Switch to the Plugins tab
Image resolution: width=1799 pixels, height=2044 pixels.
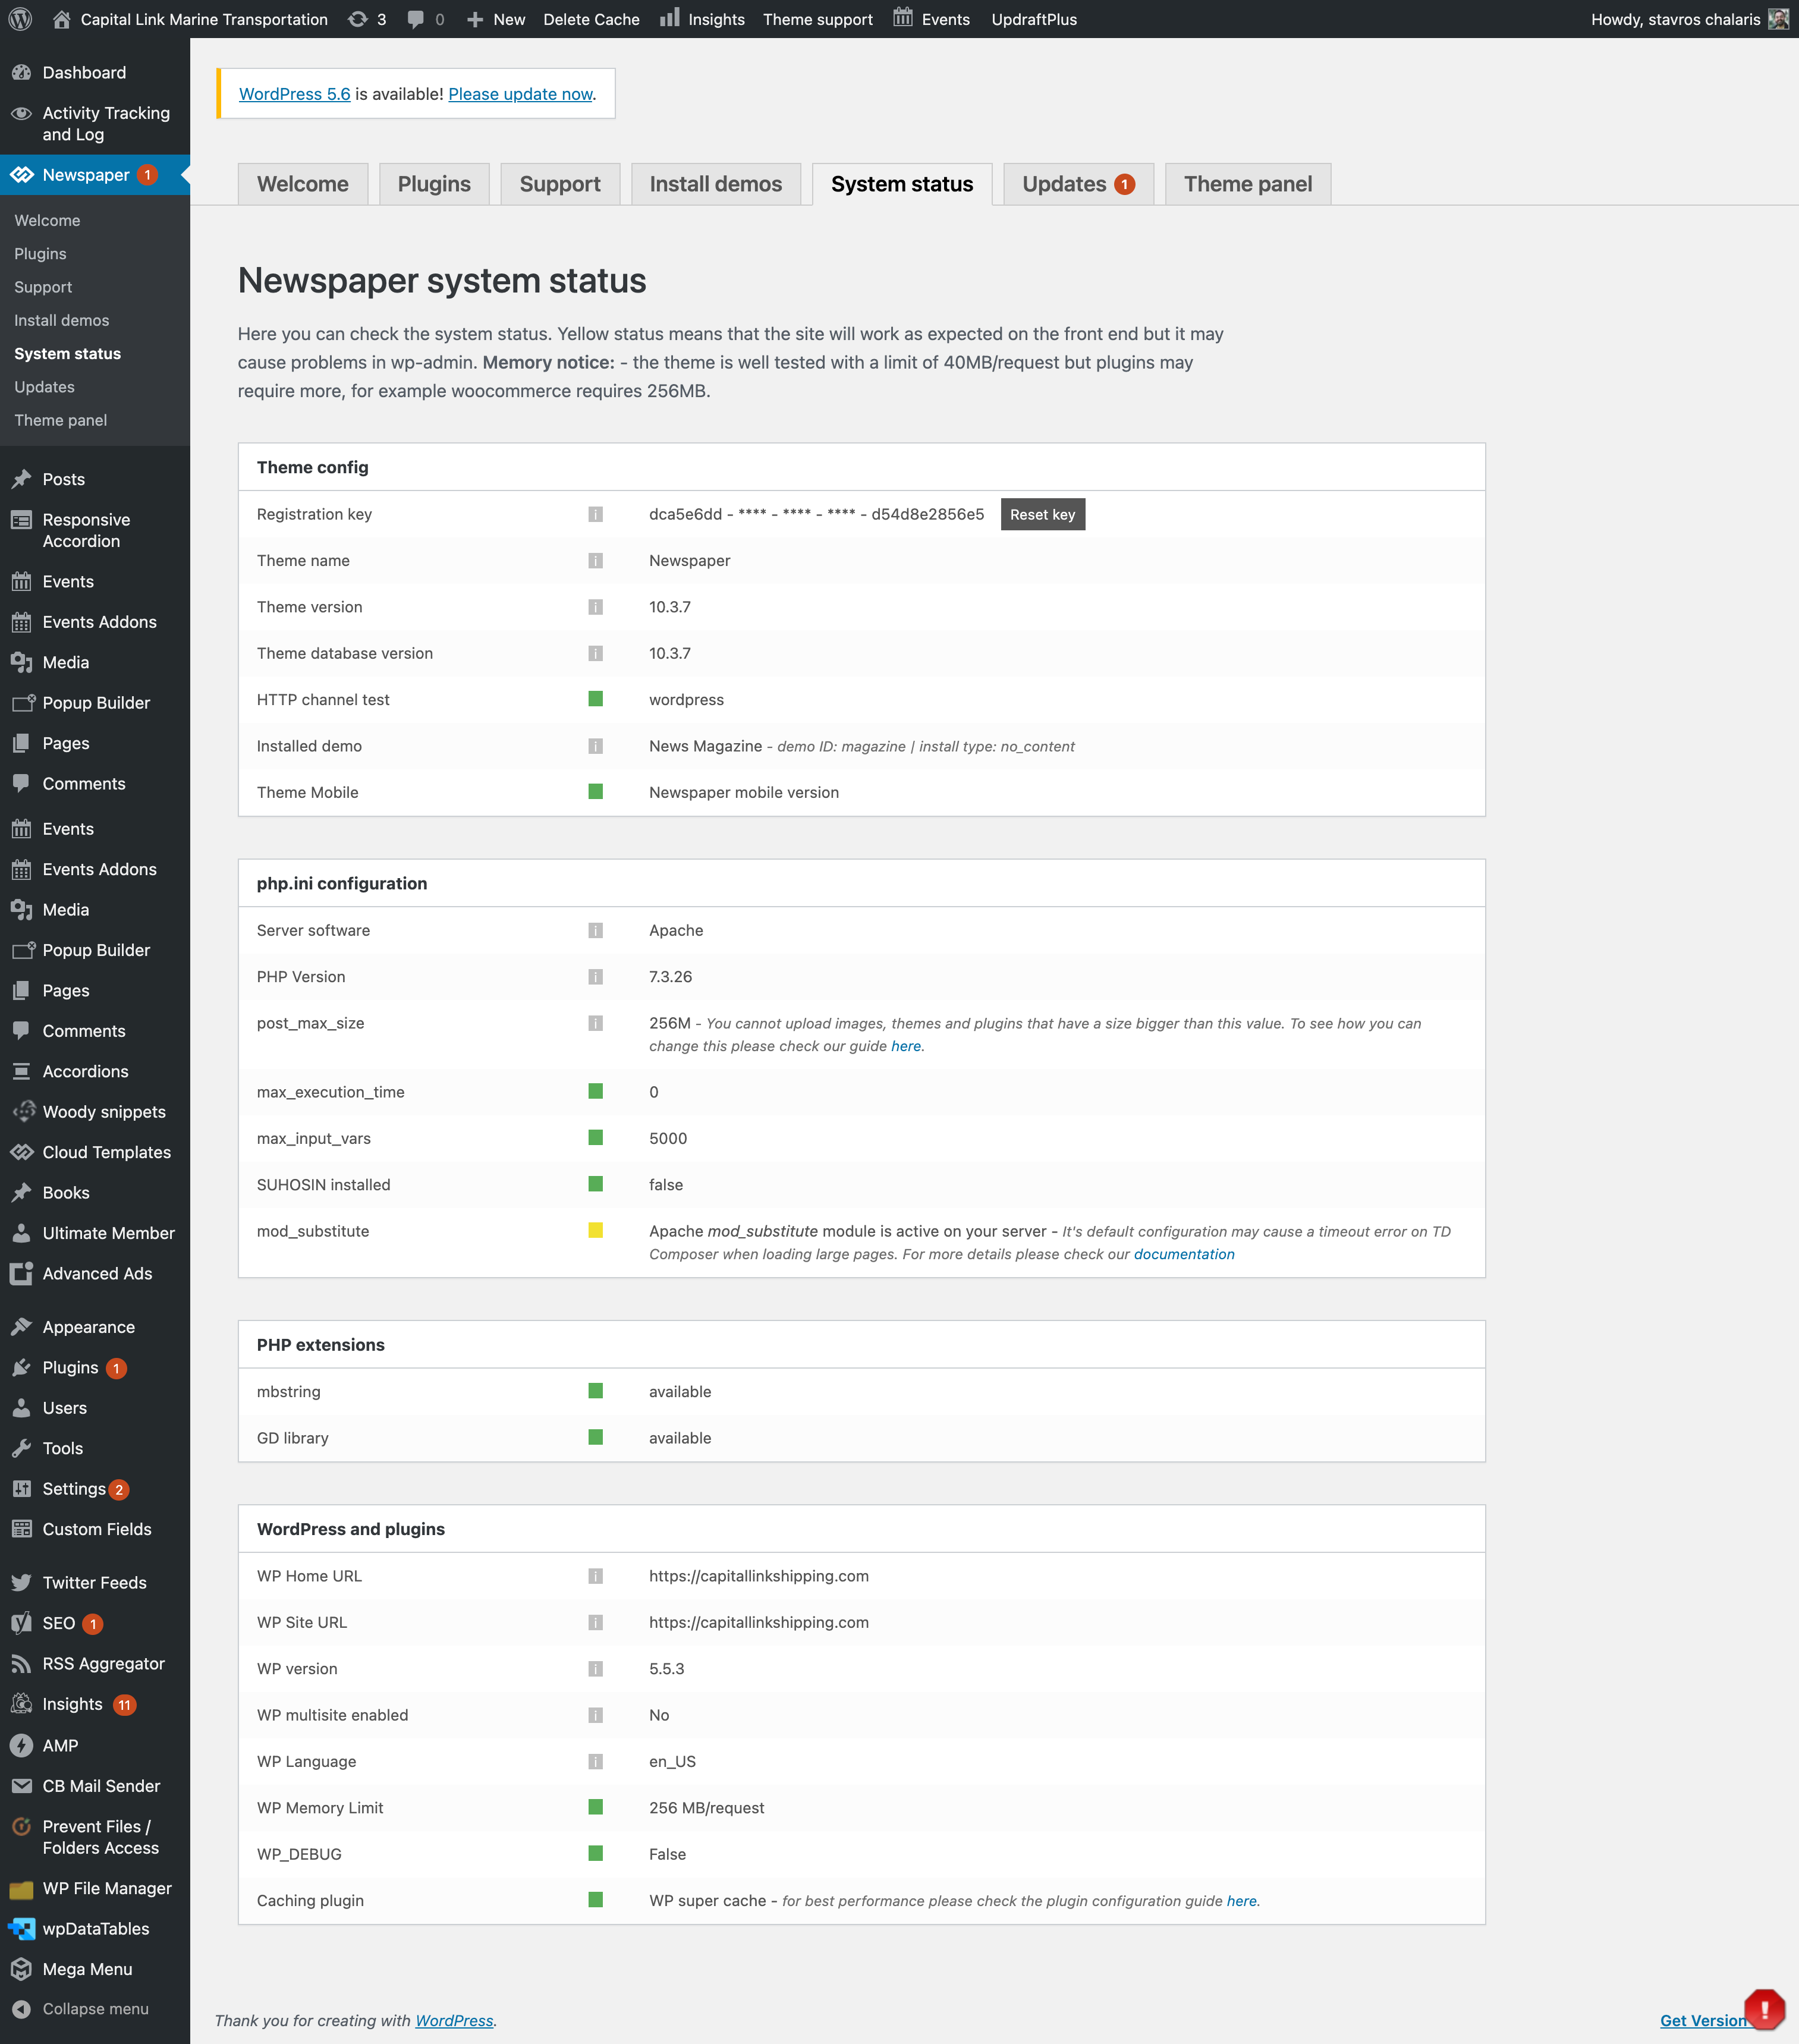tap(434, 184)
